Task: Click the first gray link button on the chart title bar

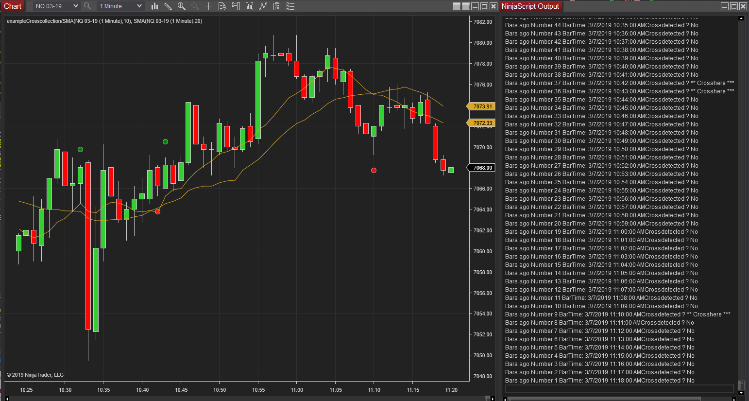Action: (x=457, y=6)
